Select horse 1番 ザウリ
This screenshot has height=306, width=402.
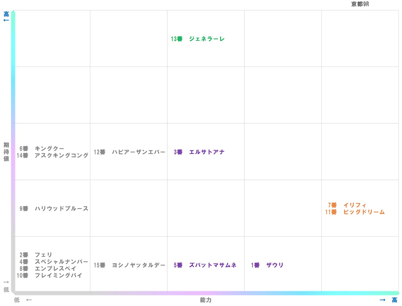(x=267, y=265)
